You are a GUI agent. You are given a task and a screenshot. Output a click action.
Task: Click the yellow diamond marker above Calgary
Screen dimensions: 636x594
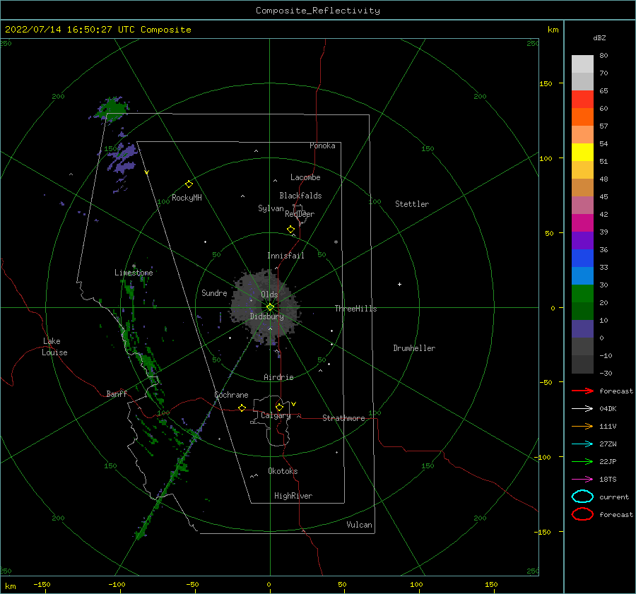pyautogui.click(x=279, y=407)
